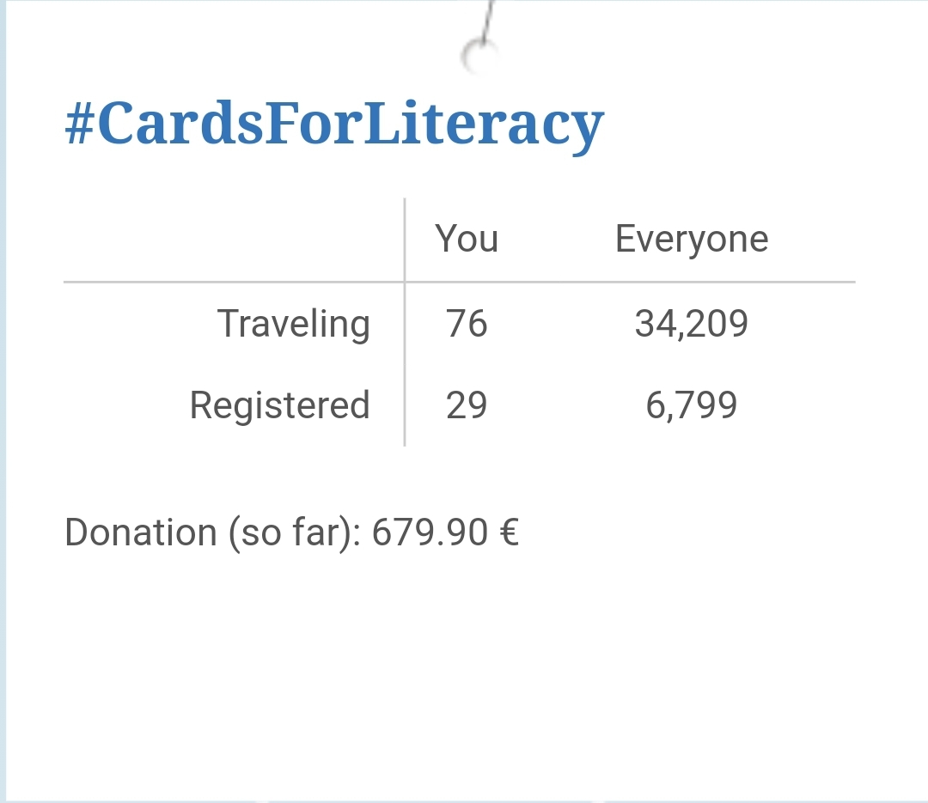
Task: Click the Traveling row label
Action: [x=294, y=325]
